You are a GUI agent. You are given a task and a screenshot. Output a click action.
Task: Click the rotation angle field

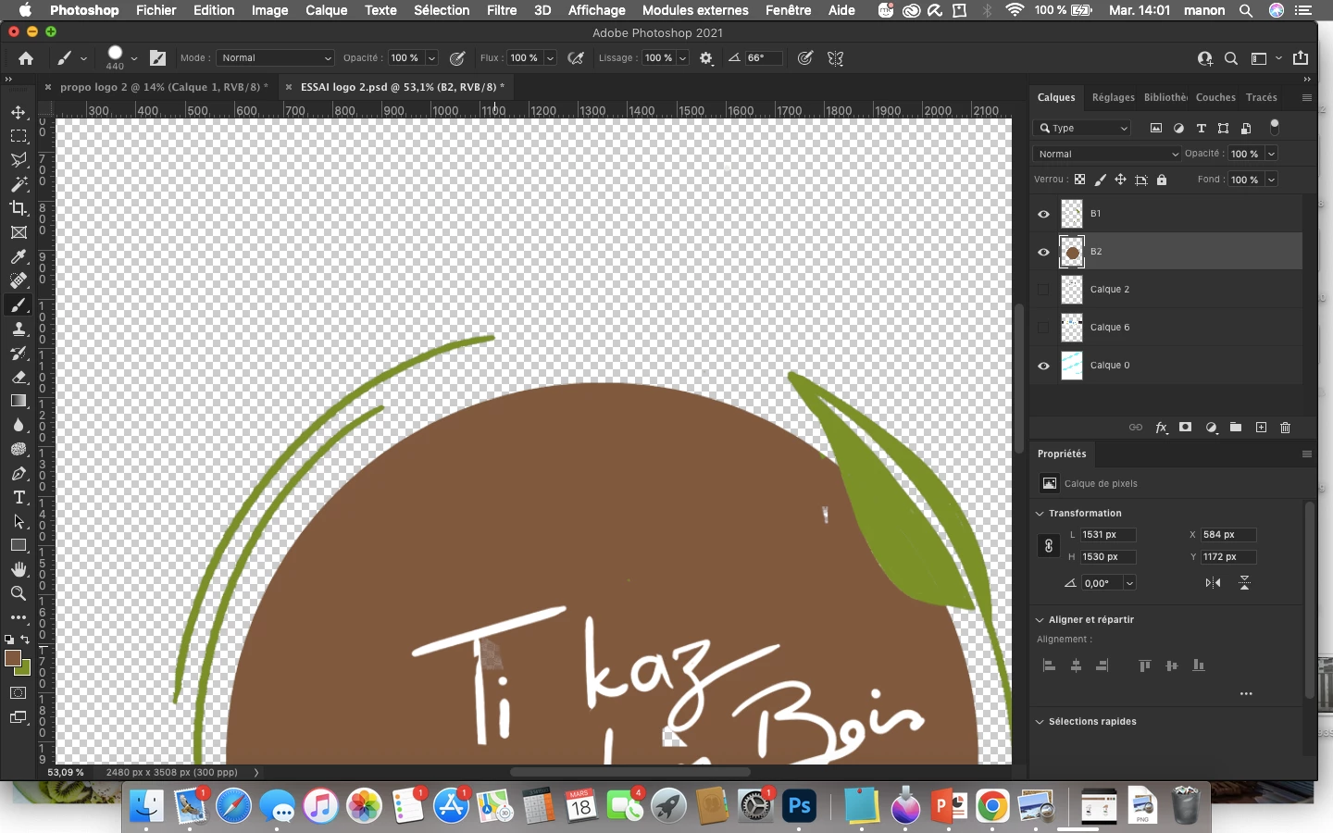[x=1103, y=583]
